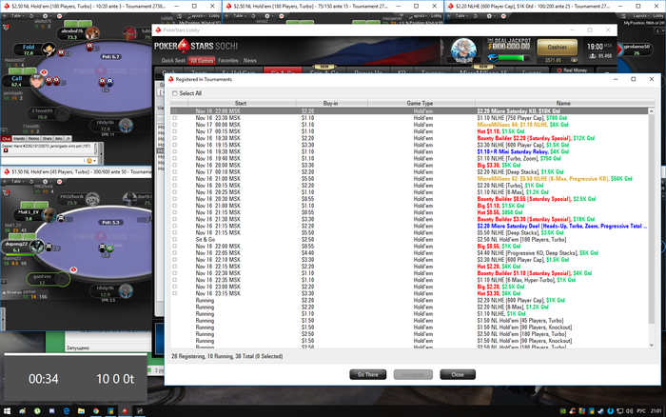Click the red sit-out icon in top-left table toolbar
Image resolution: width=666 pixels, height=417 pixels.
point(59,16)
